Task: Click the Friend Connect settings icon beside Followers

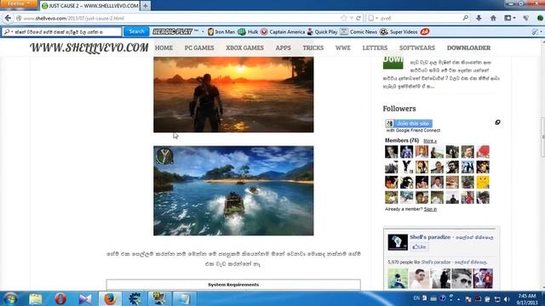Action: pyautogui.click(x=497, y=122)
